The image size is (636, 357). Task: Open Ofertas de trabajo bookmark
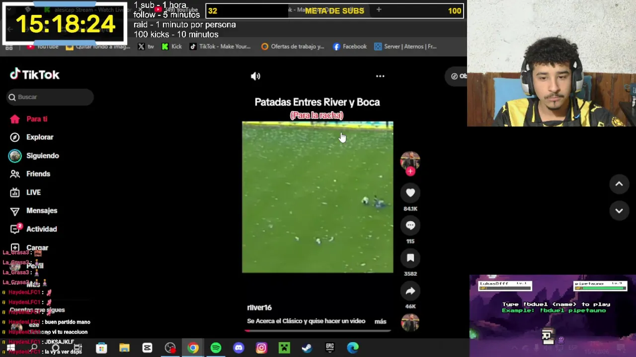(x=293, y=47)
